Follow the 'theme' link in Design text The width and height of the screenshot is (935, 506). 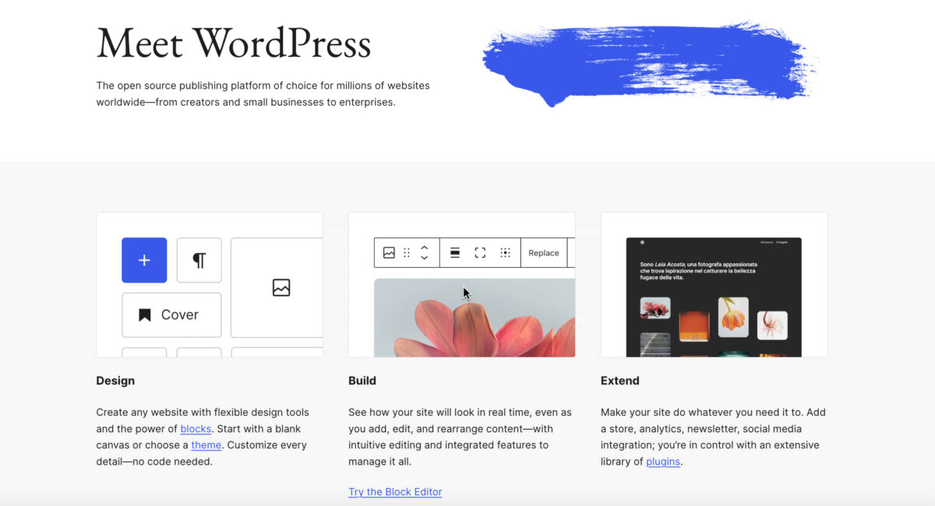coord(206,445)
